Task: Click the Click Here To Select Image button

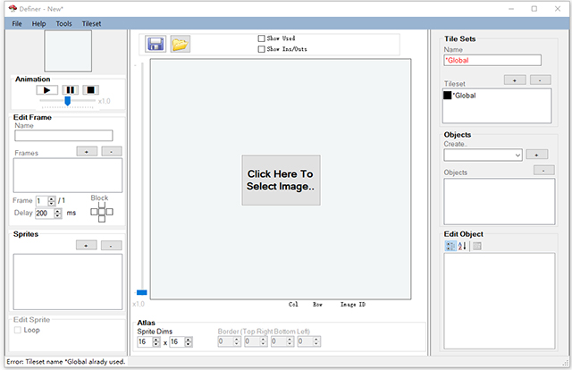Action: (x=281, y=180)
